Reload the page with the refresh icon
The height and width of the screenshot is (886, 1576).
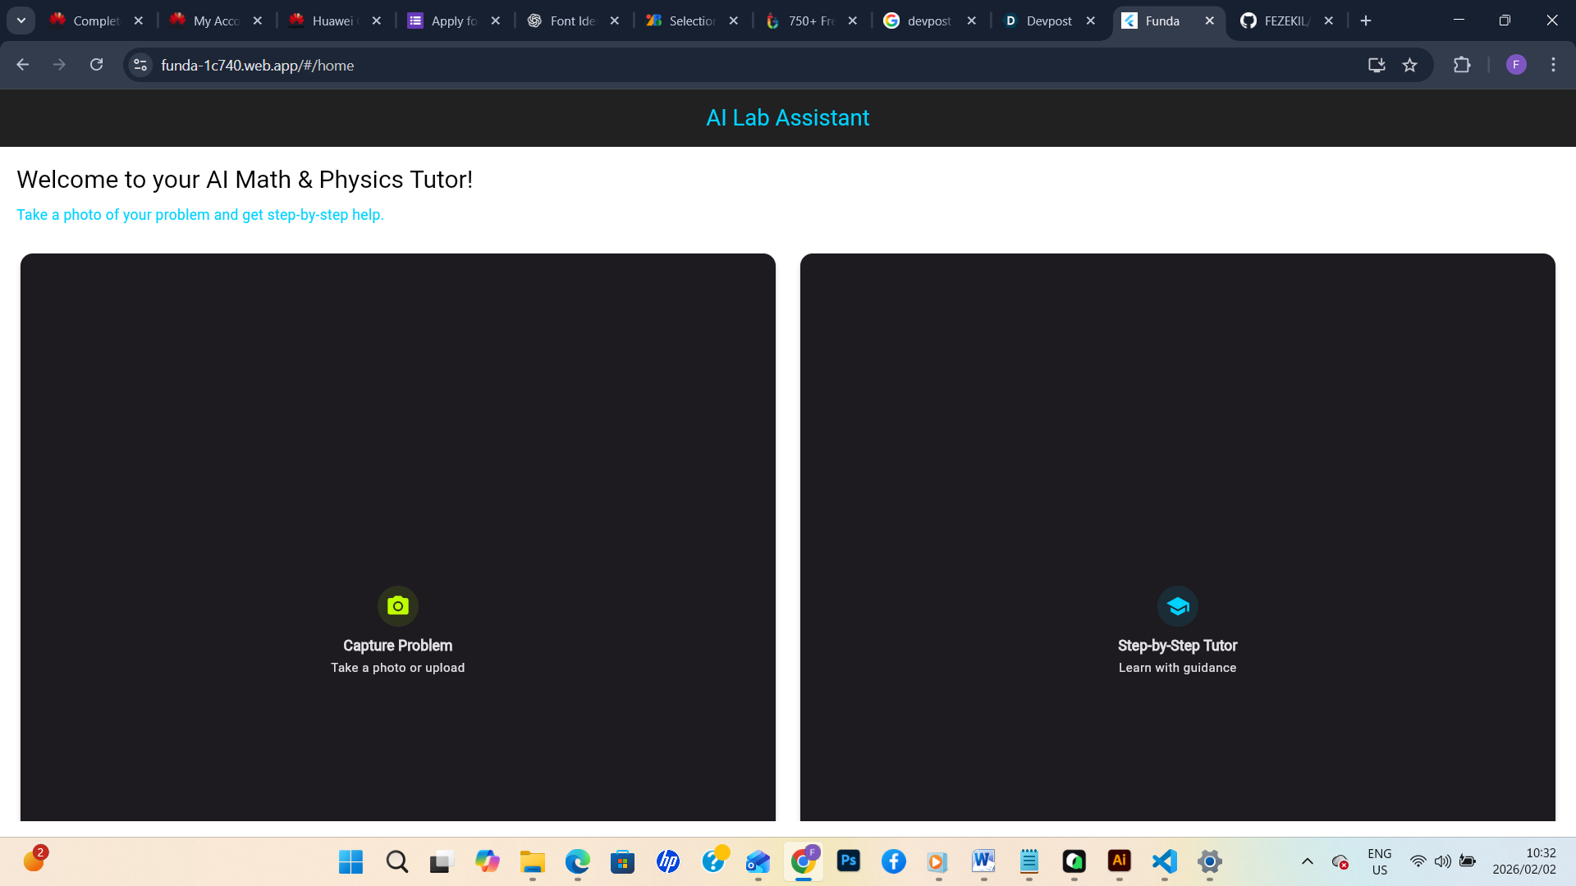point(97,66)
